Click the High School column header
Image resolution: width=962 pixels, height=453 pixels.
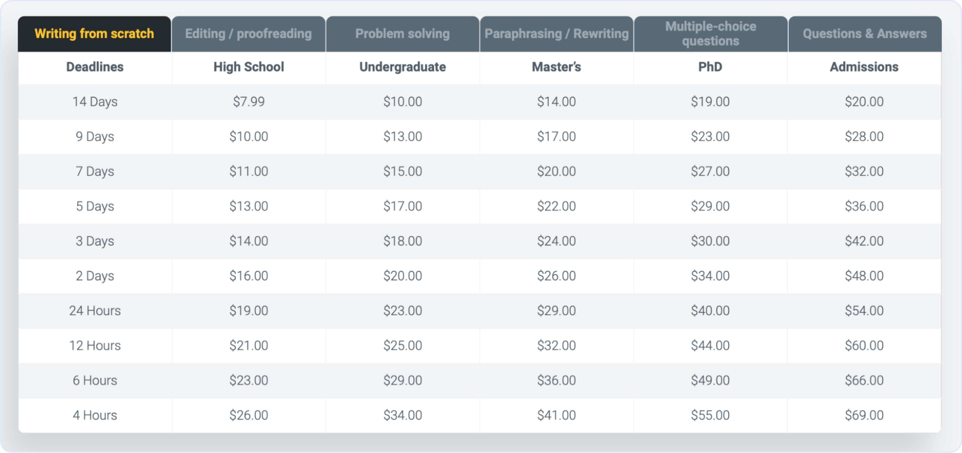[248, 67]
